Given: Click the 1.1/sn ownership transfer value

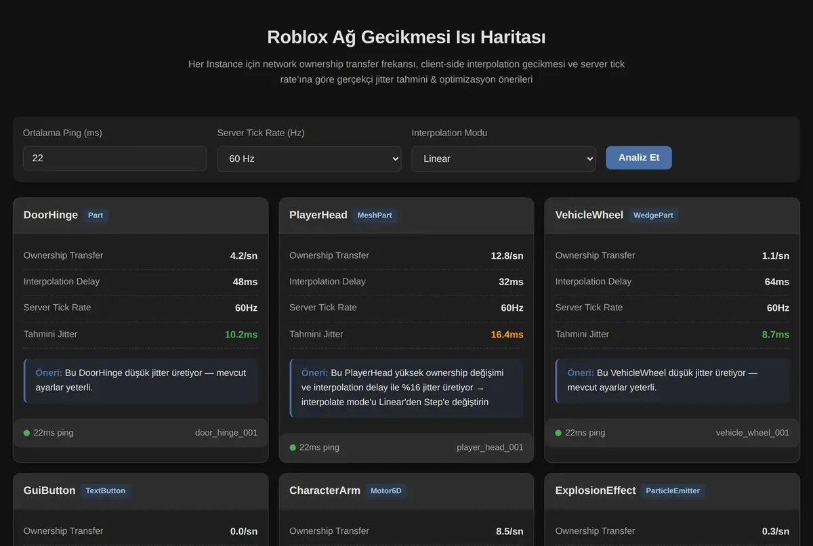Looking at the screenshot, I should (776, 256).
